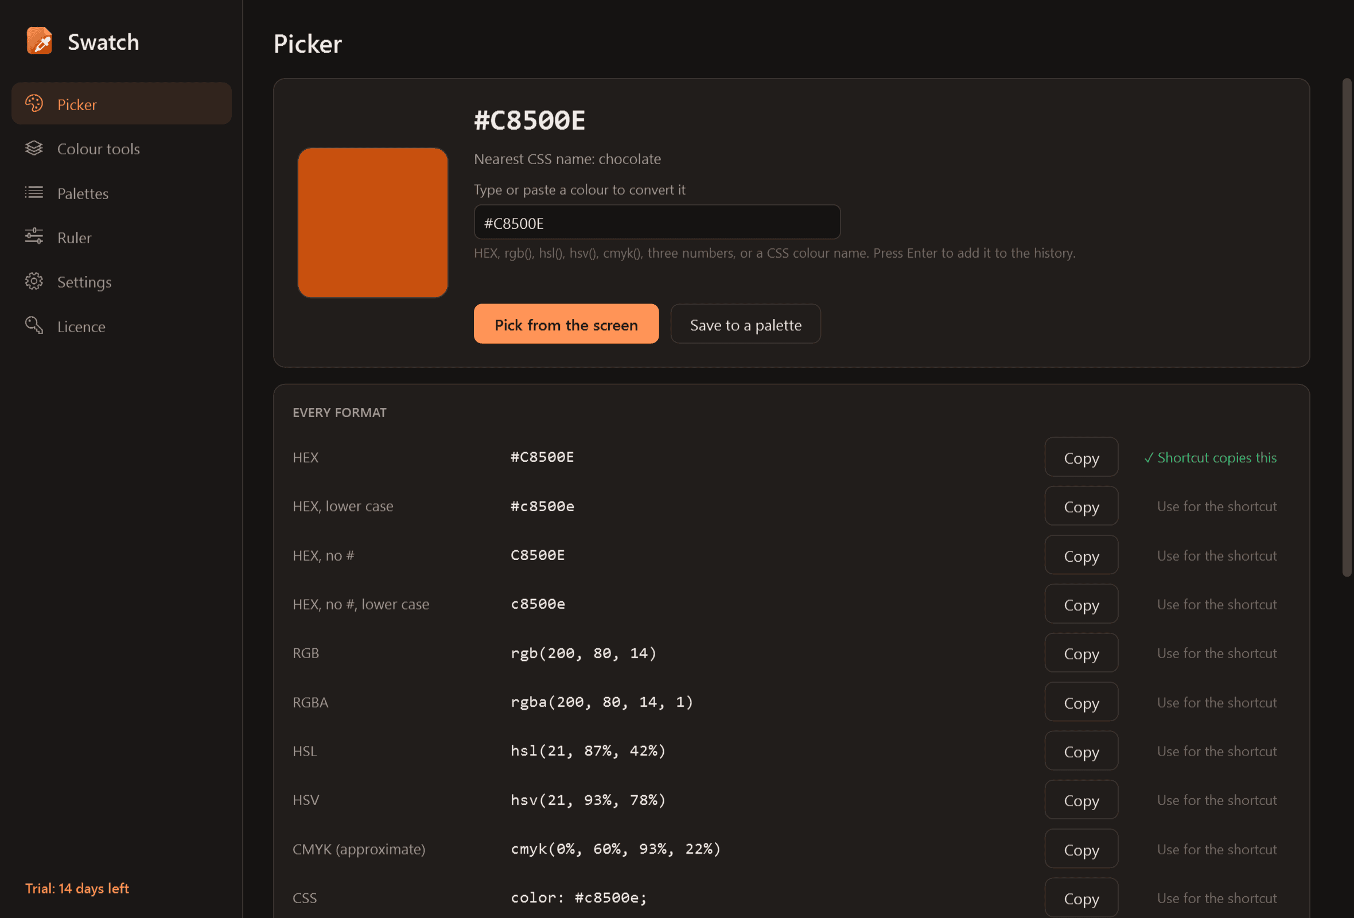Use RGBA for the shortcut
The height and width of the screenshot is (918, 1354).
[x=1216, y=702]
